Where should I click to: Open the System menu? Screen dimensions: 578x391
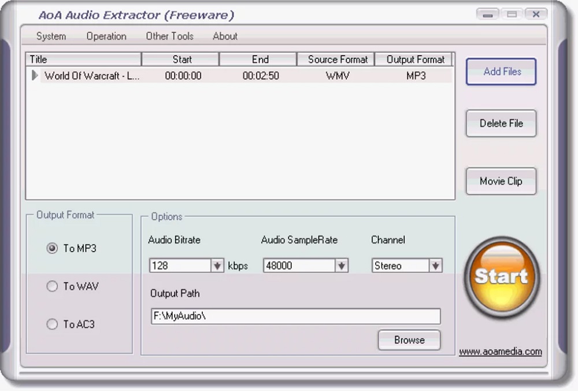[50, 36]
